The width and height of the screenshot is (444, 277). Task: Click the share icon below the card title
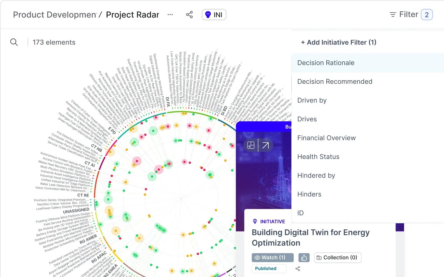(x=298, y=269)
